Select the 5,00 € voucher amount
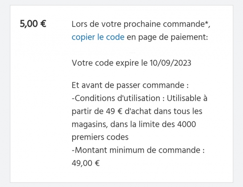243x187 pixels. click(x=33, y=24)
